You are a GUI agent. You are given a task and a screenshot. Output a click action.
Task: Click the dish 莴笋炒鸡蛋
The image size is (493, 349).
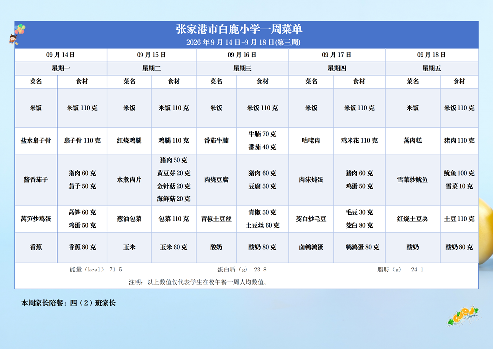(36, 219)
